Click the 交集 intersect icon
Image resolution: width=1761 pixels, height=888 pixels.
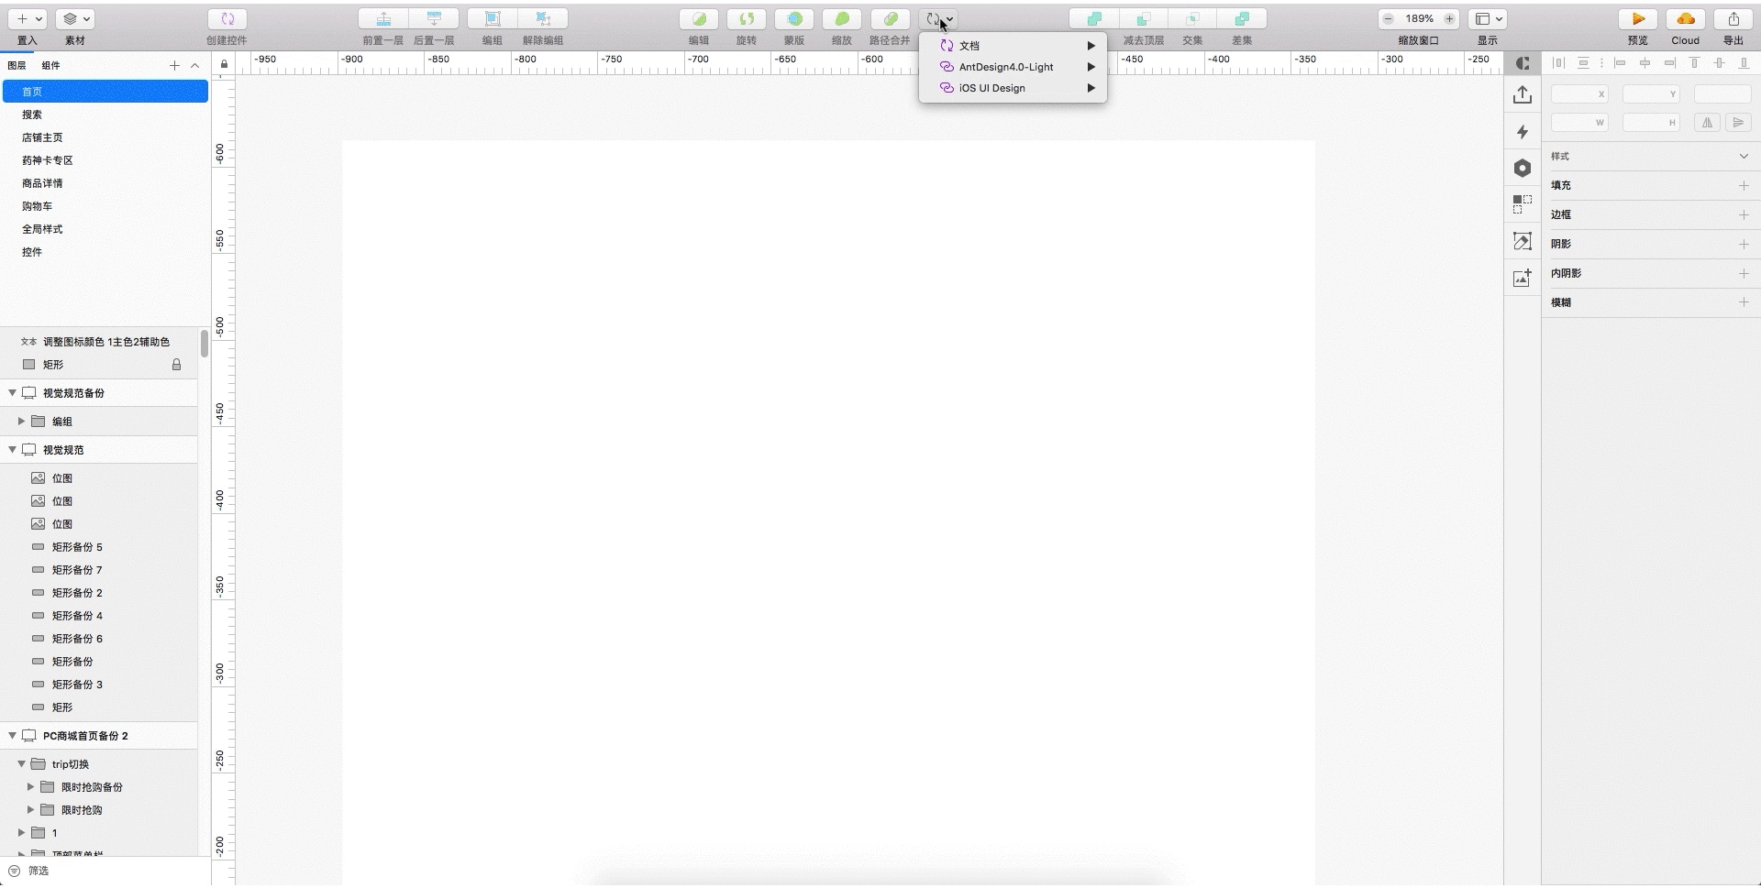(1192, 19)
